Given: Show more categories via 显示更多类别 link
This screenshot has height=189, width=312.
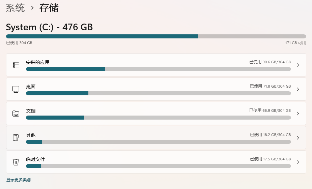Looking at the screenshot, I should pyautogui.click(x=18, y=180).
